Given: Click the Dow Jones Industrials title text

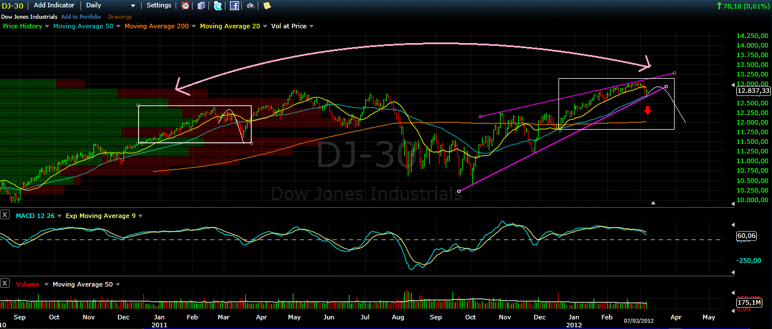Looking at the screenshot, I should click(28, 17).
